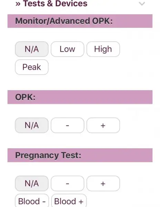
Task: Choose Blood - pregnancy test result
Action: 32,200
